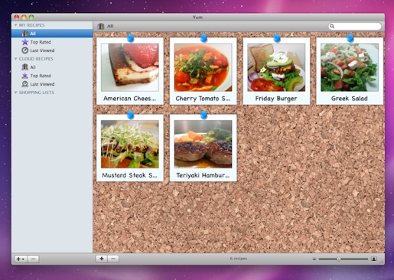The height and width of the screenshot is (280, 394).
Task: Open the Friday Burger recipe photo
Action: click(276, 67)
